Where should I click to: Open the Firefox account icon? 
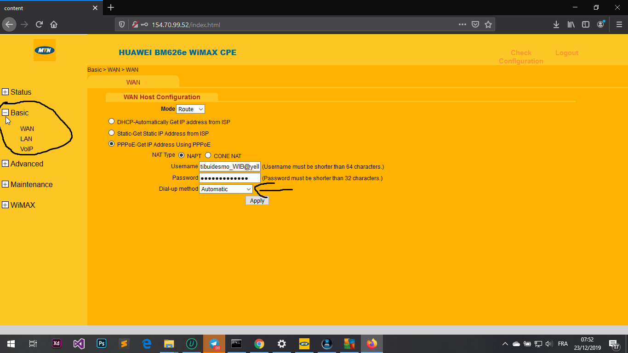click(601, 24)
